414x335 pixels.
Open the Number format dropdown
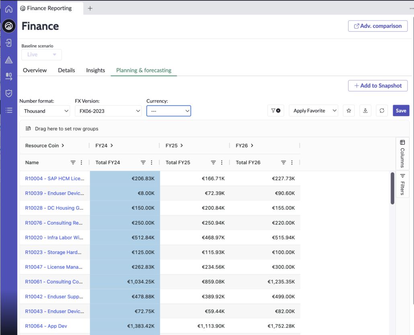45,111
